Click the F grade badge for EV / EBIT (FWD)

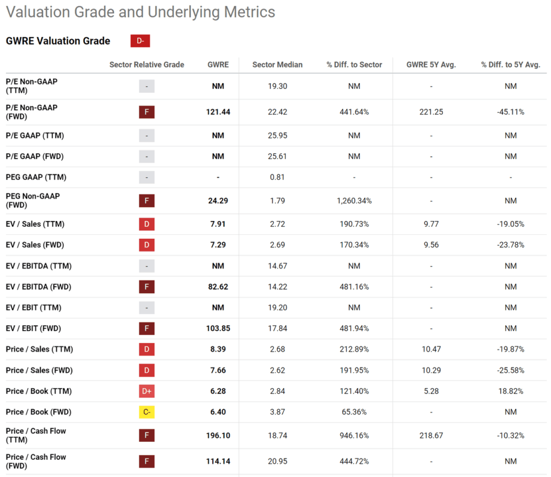pyautogui.click(x=147, y=329)
